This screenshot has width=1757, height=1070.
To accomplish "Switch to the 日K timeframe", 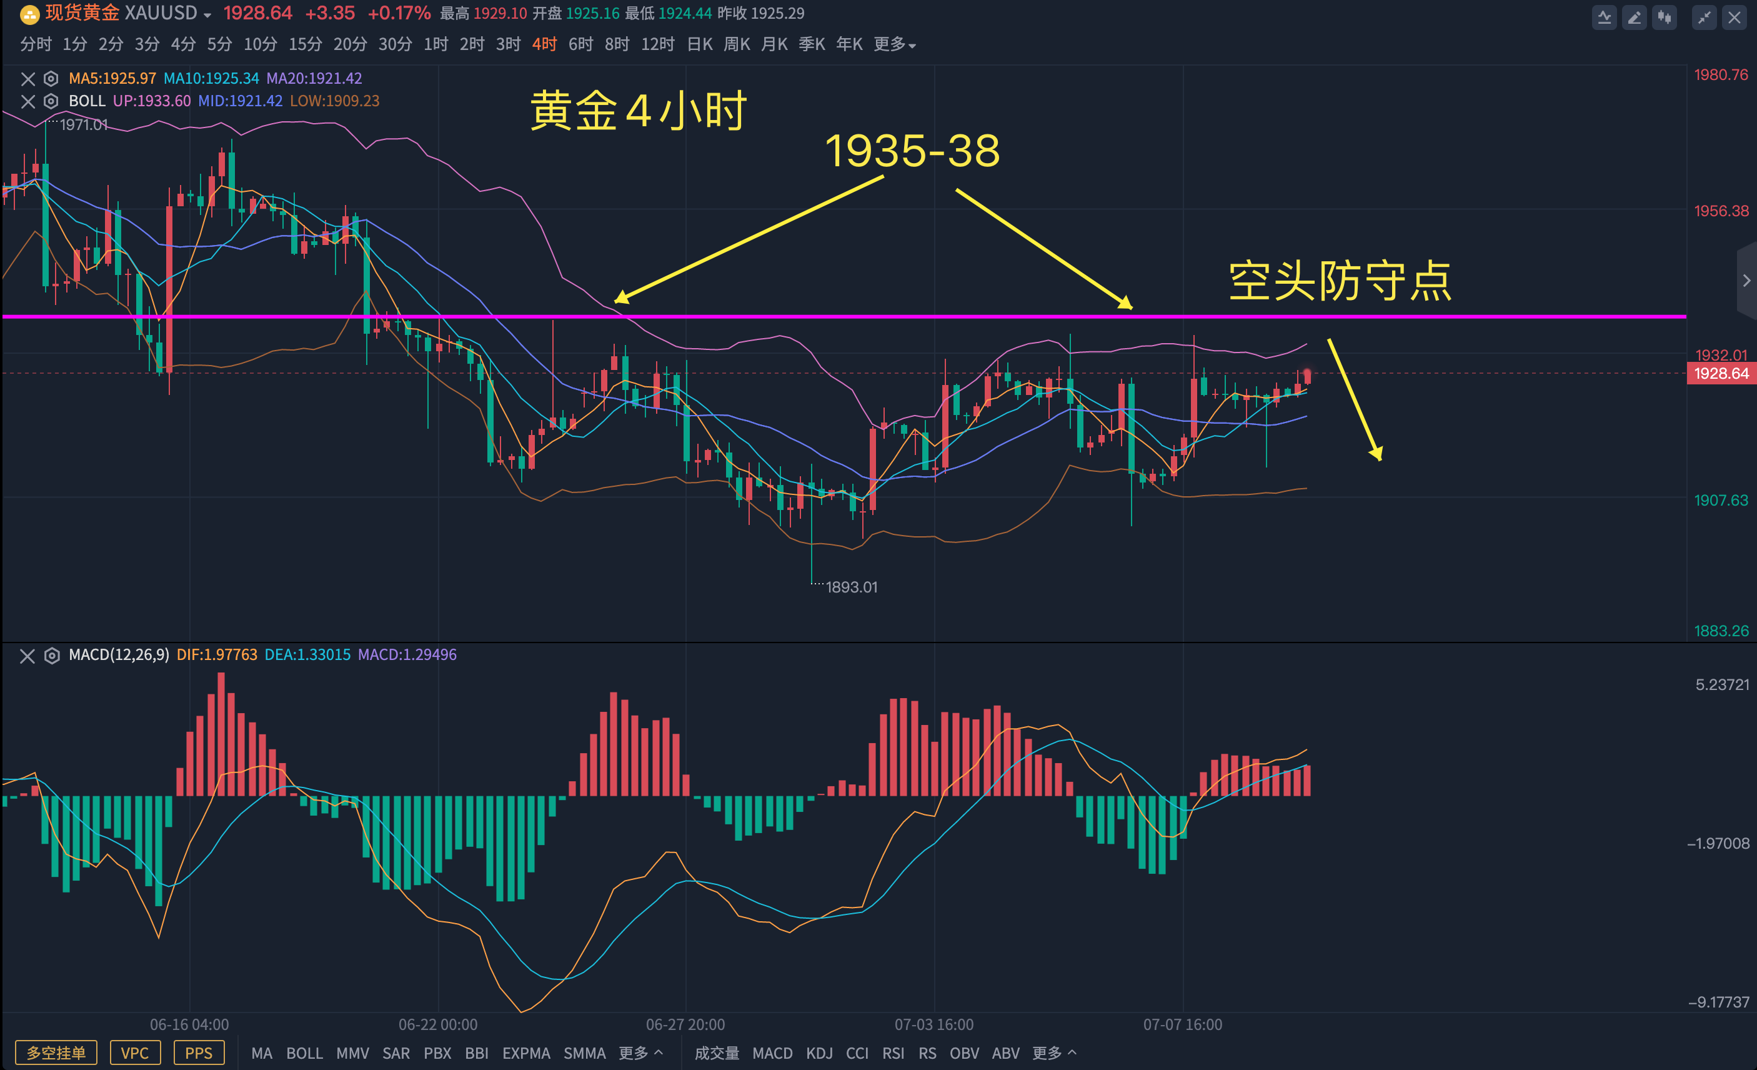I will click(x=700, y=45).
